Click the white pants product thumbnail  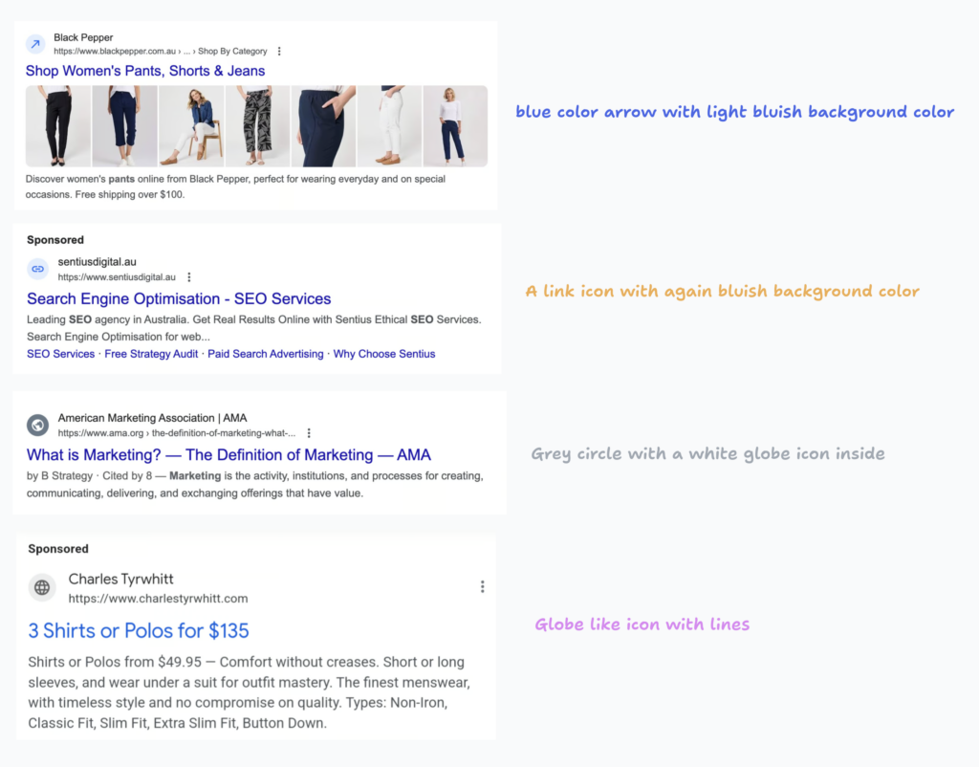[389, 126]
